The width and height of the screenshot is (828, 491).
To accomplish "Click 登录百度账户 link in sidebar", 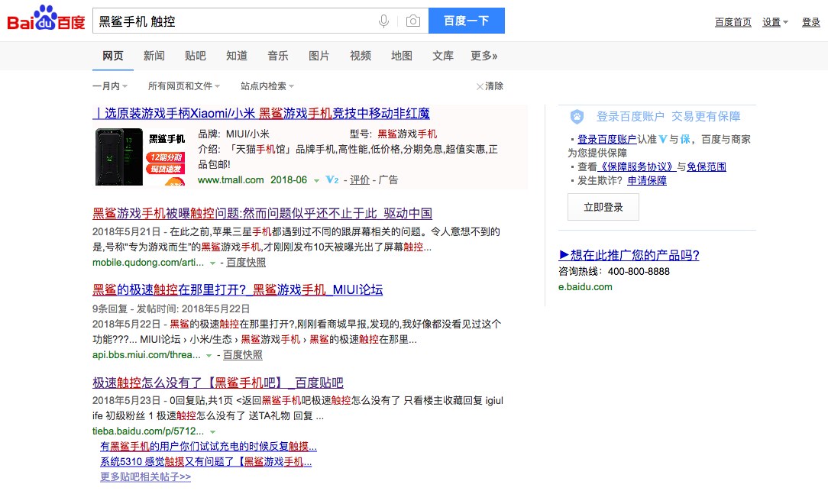I will coord(607,140).
